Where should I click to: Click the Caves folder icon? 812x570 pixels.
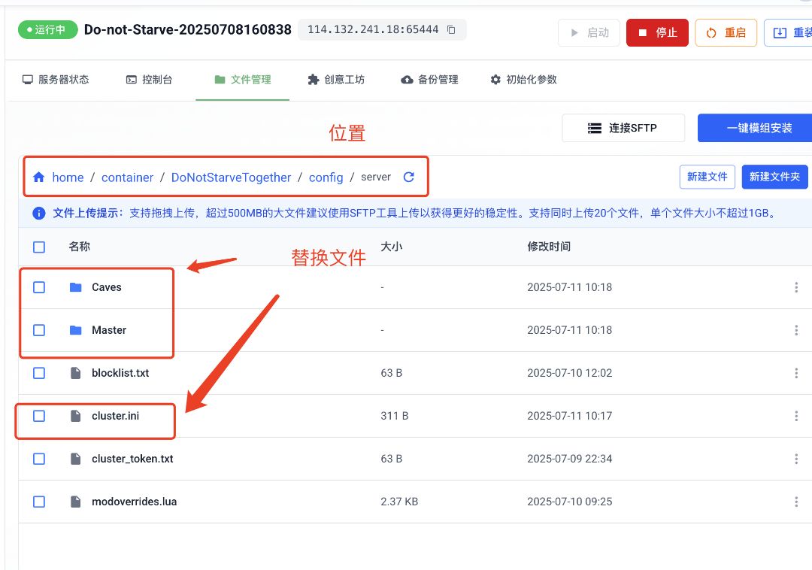(x=76, y=287)
